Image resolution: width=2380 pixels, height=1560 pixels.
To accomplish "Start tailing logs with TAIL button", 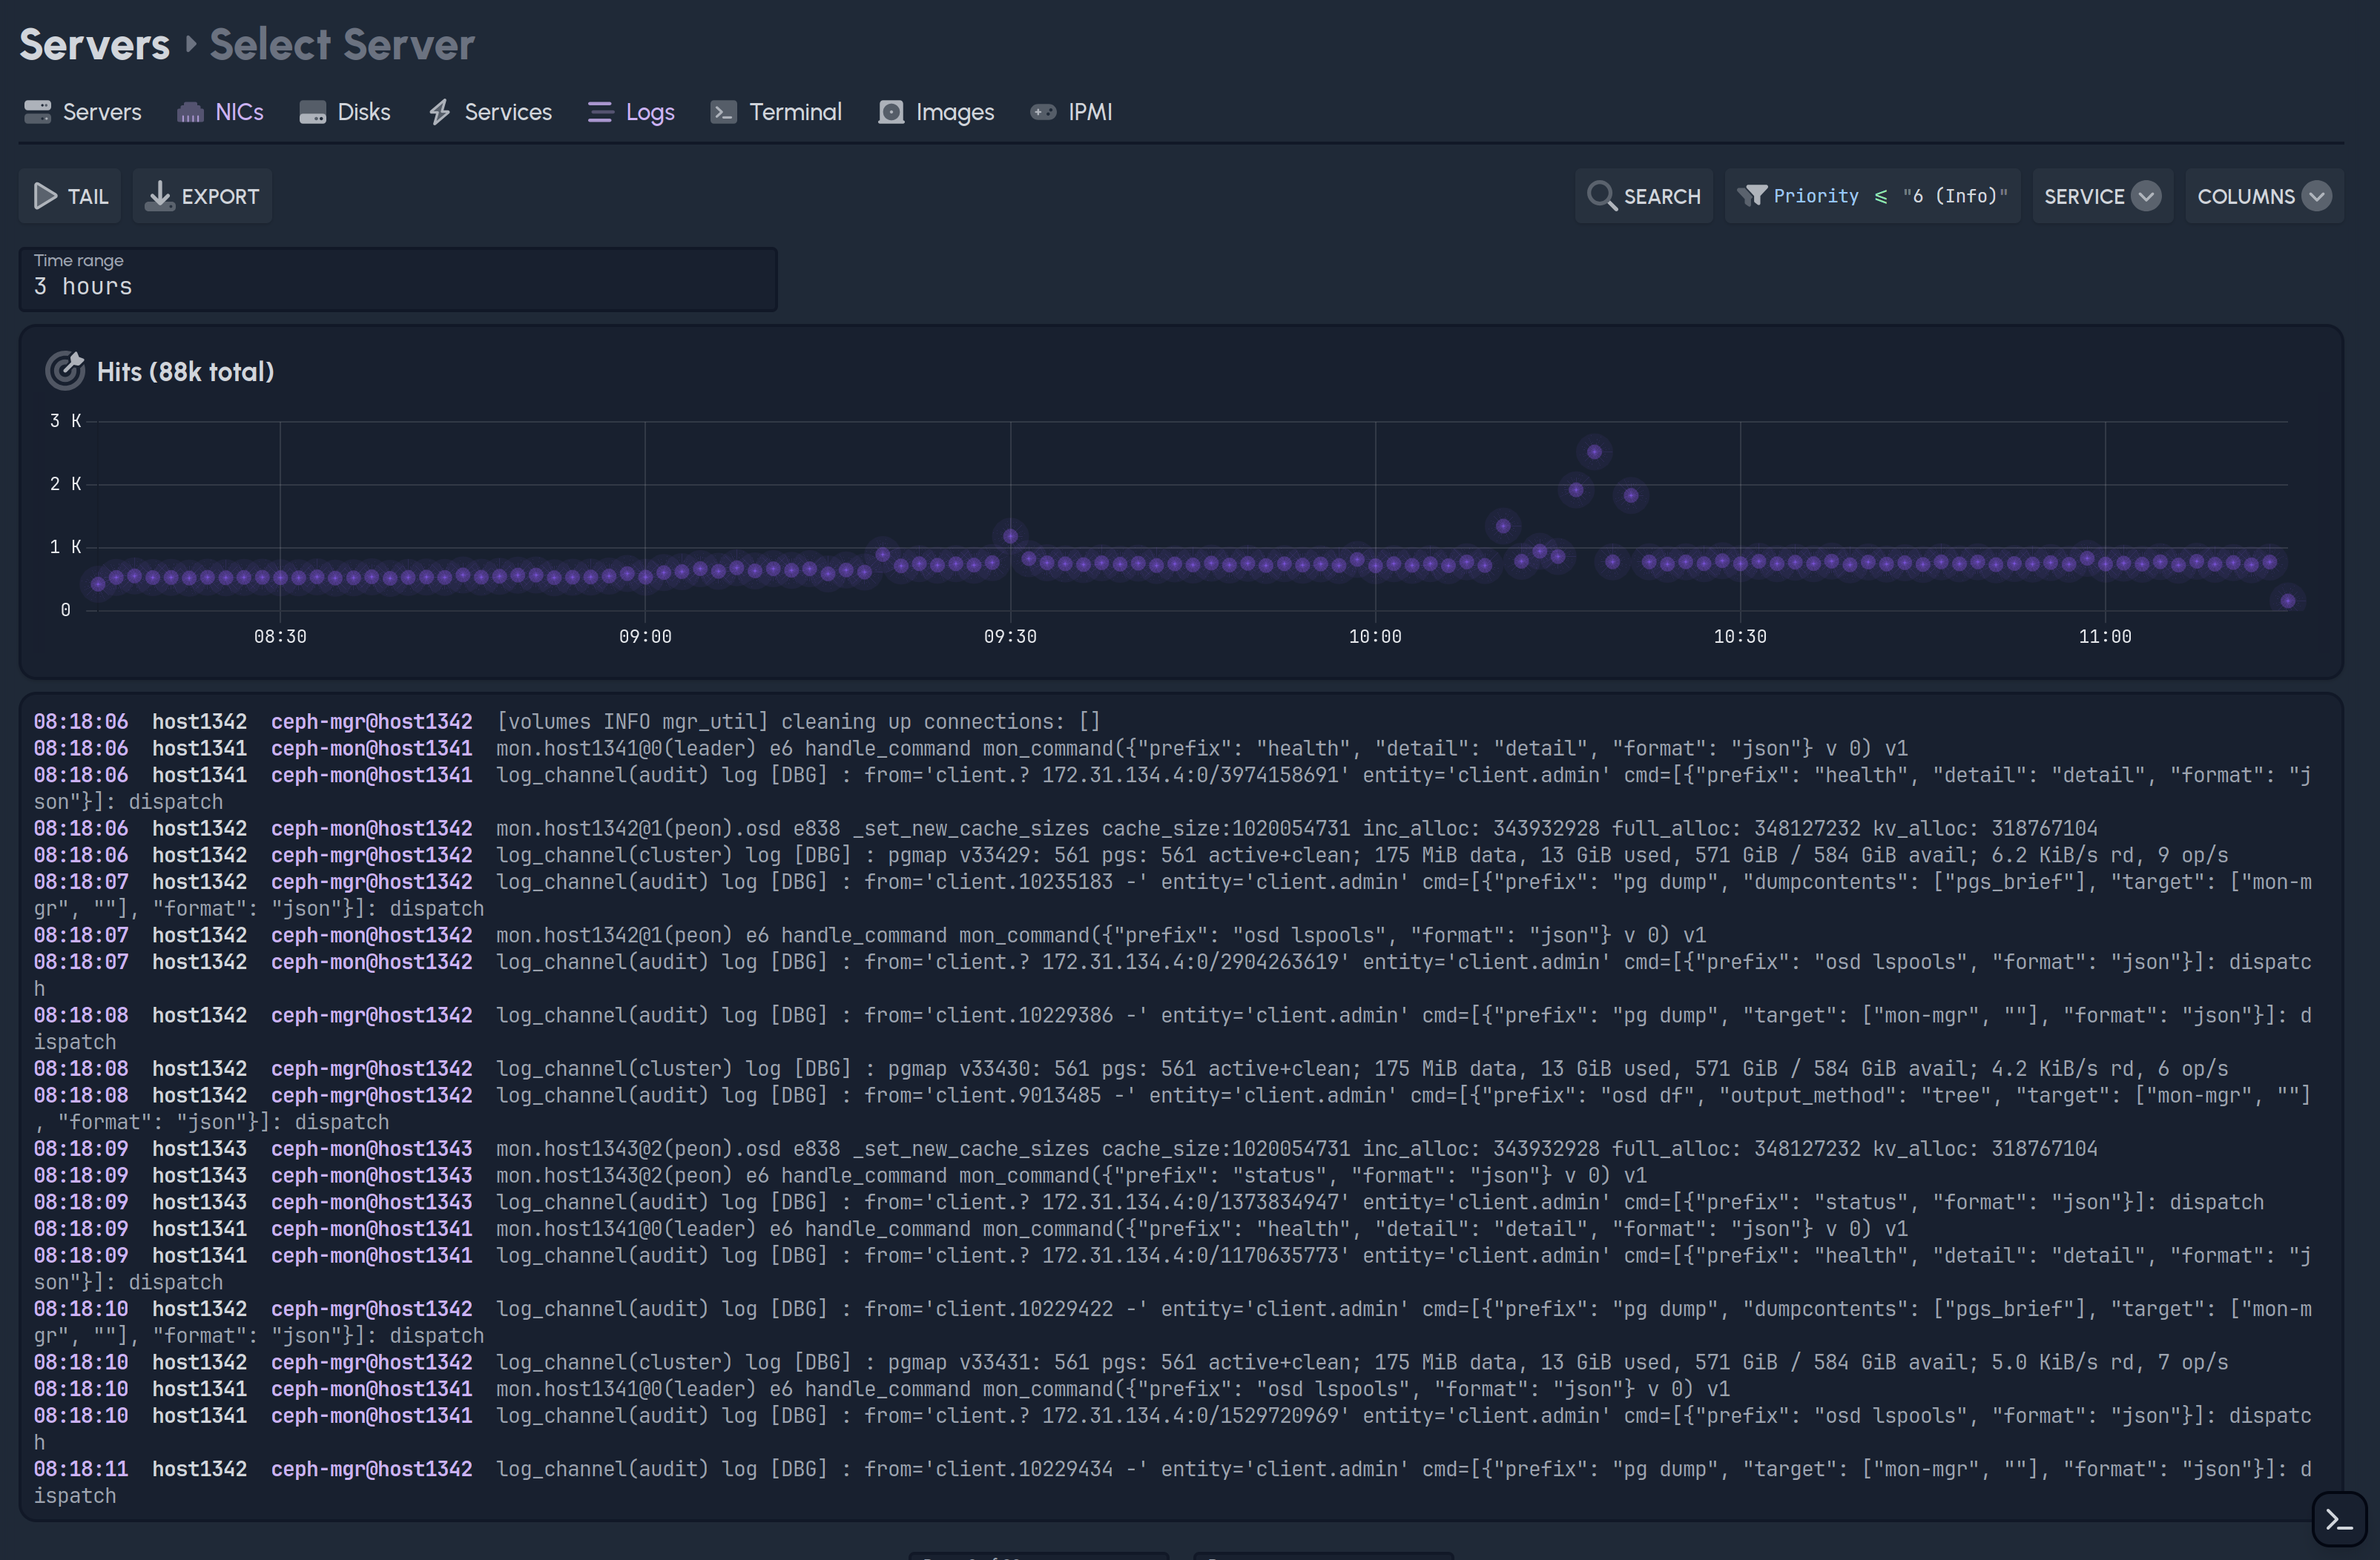I will [70, 196].
